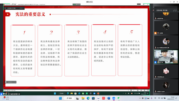The width and height of the screenshot is (179, 101).
Task: Click the shared screen's taskbar search box
Action: point(62,93)
